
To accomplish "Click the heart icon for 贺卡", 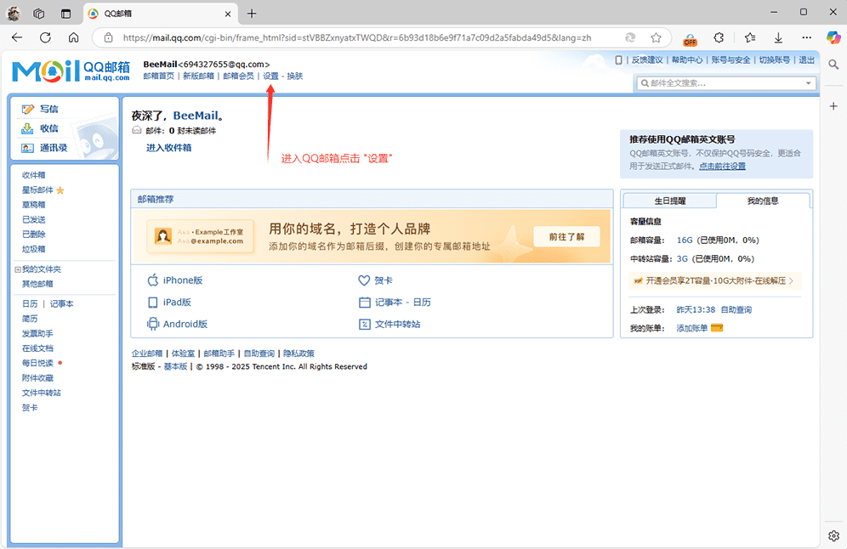I will tap(364, 280).
